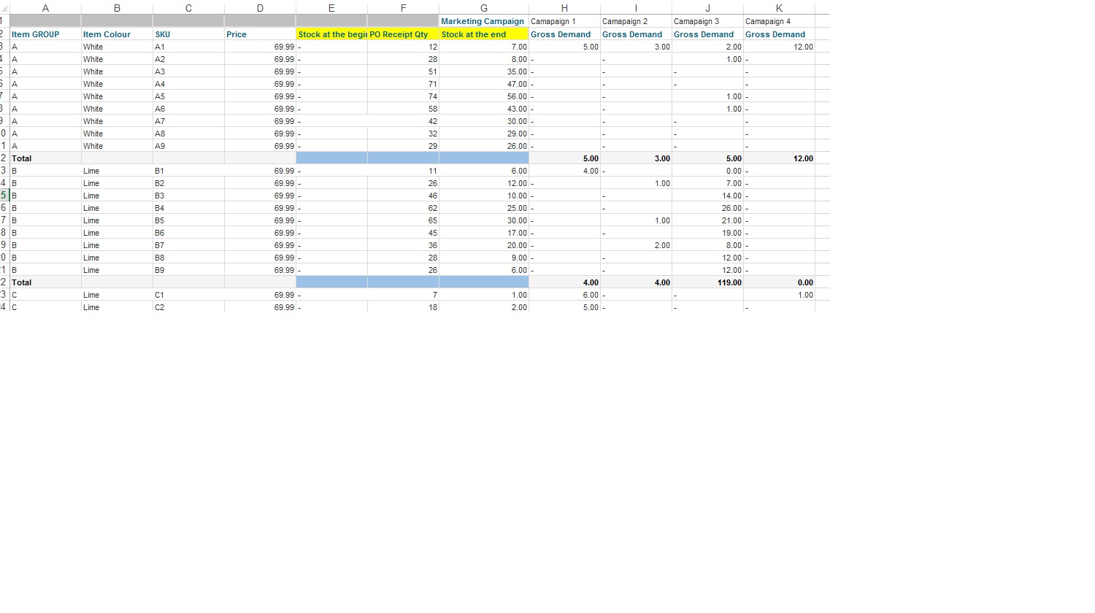The image size is (1095, 613).
Task: Click the 'Price' header cell
Action: (x=260, y=34)
